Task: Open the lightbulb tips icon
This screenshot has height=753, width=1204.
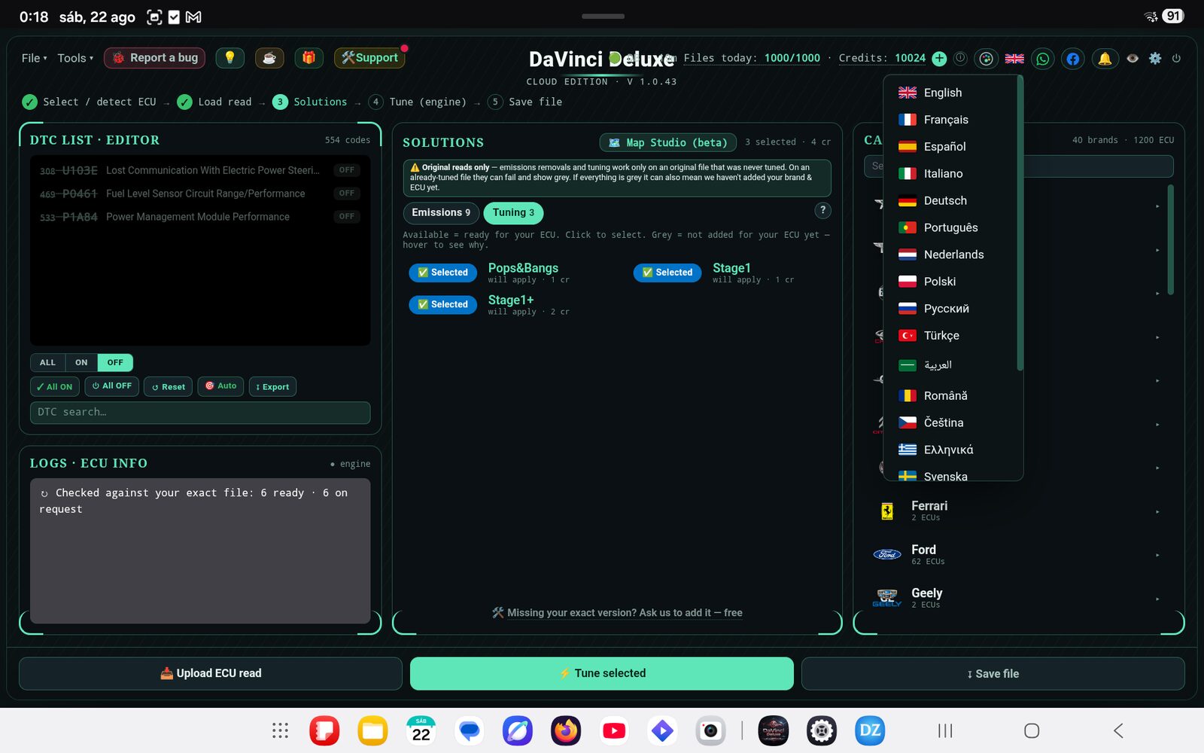Action: click(230, 58)
